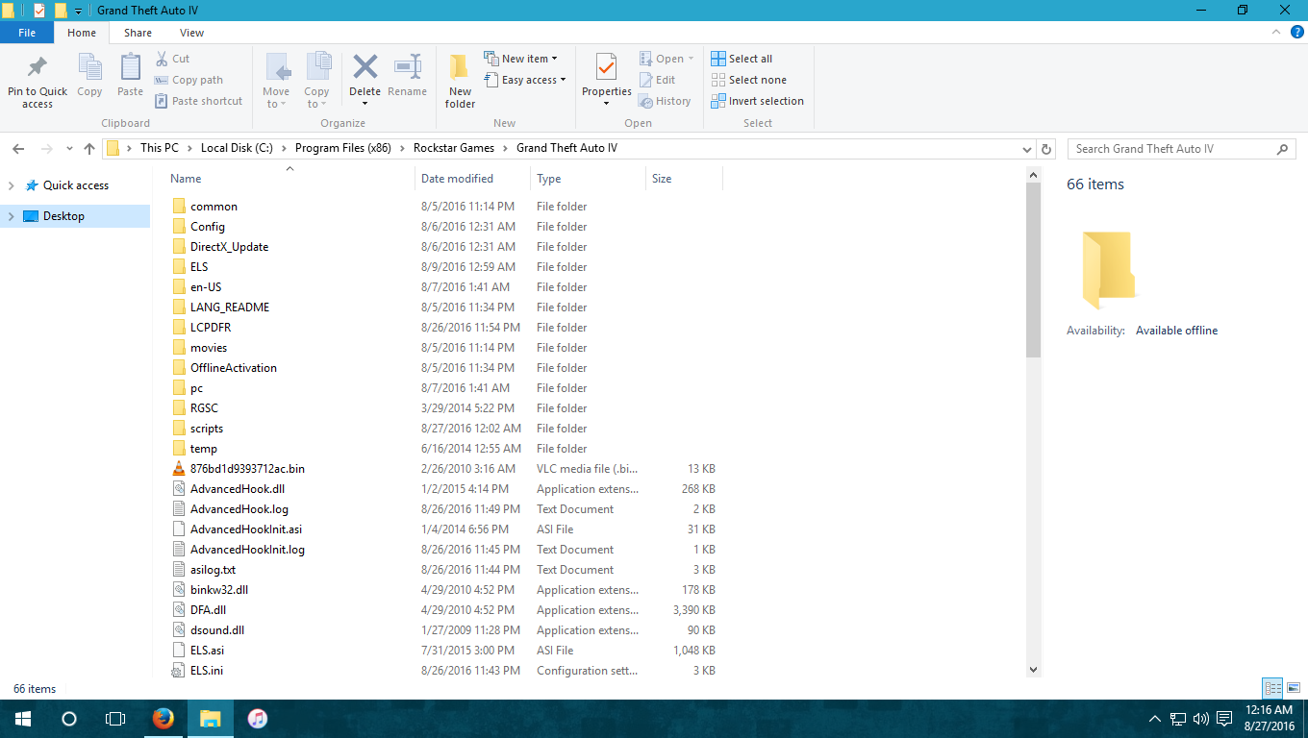Click the Rename icon in the ribbon
Screen dimensions: 1308x738
point(408,69)
